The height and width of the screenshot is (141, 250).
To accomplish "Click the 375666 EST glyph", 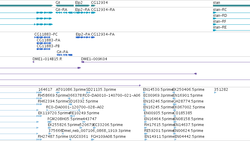I will click(x=50, y=134).
